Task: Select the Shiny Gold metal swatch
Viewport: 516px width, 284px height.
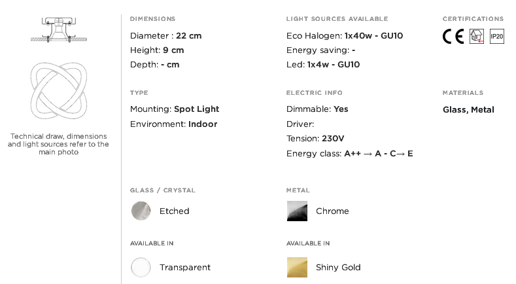Action: tap(297, 267)
